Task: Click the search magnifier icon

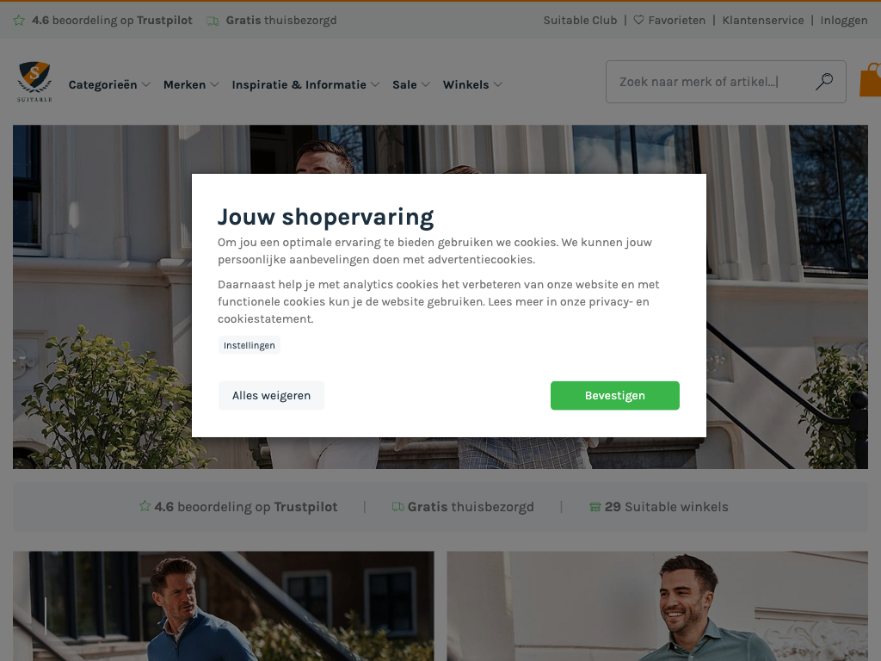Action: click(x=824, y=82)
